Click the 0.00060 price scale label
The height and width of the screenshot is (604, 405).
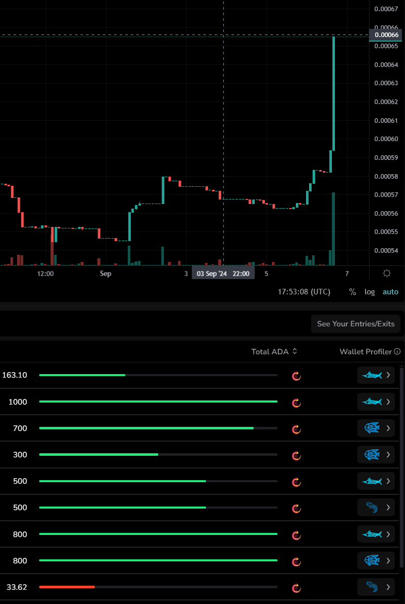(x=386, y=139)
